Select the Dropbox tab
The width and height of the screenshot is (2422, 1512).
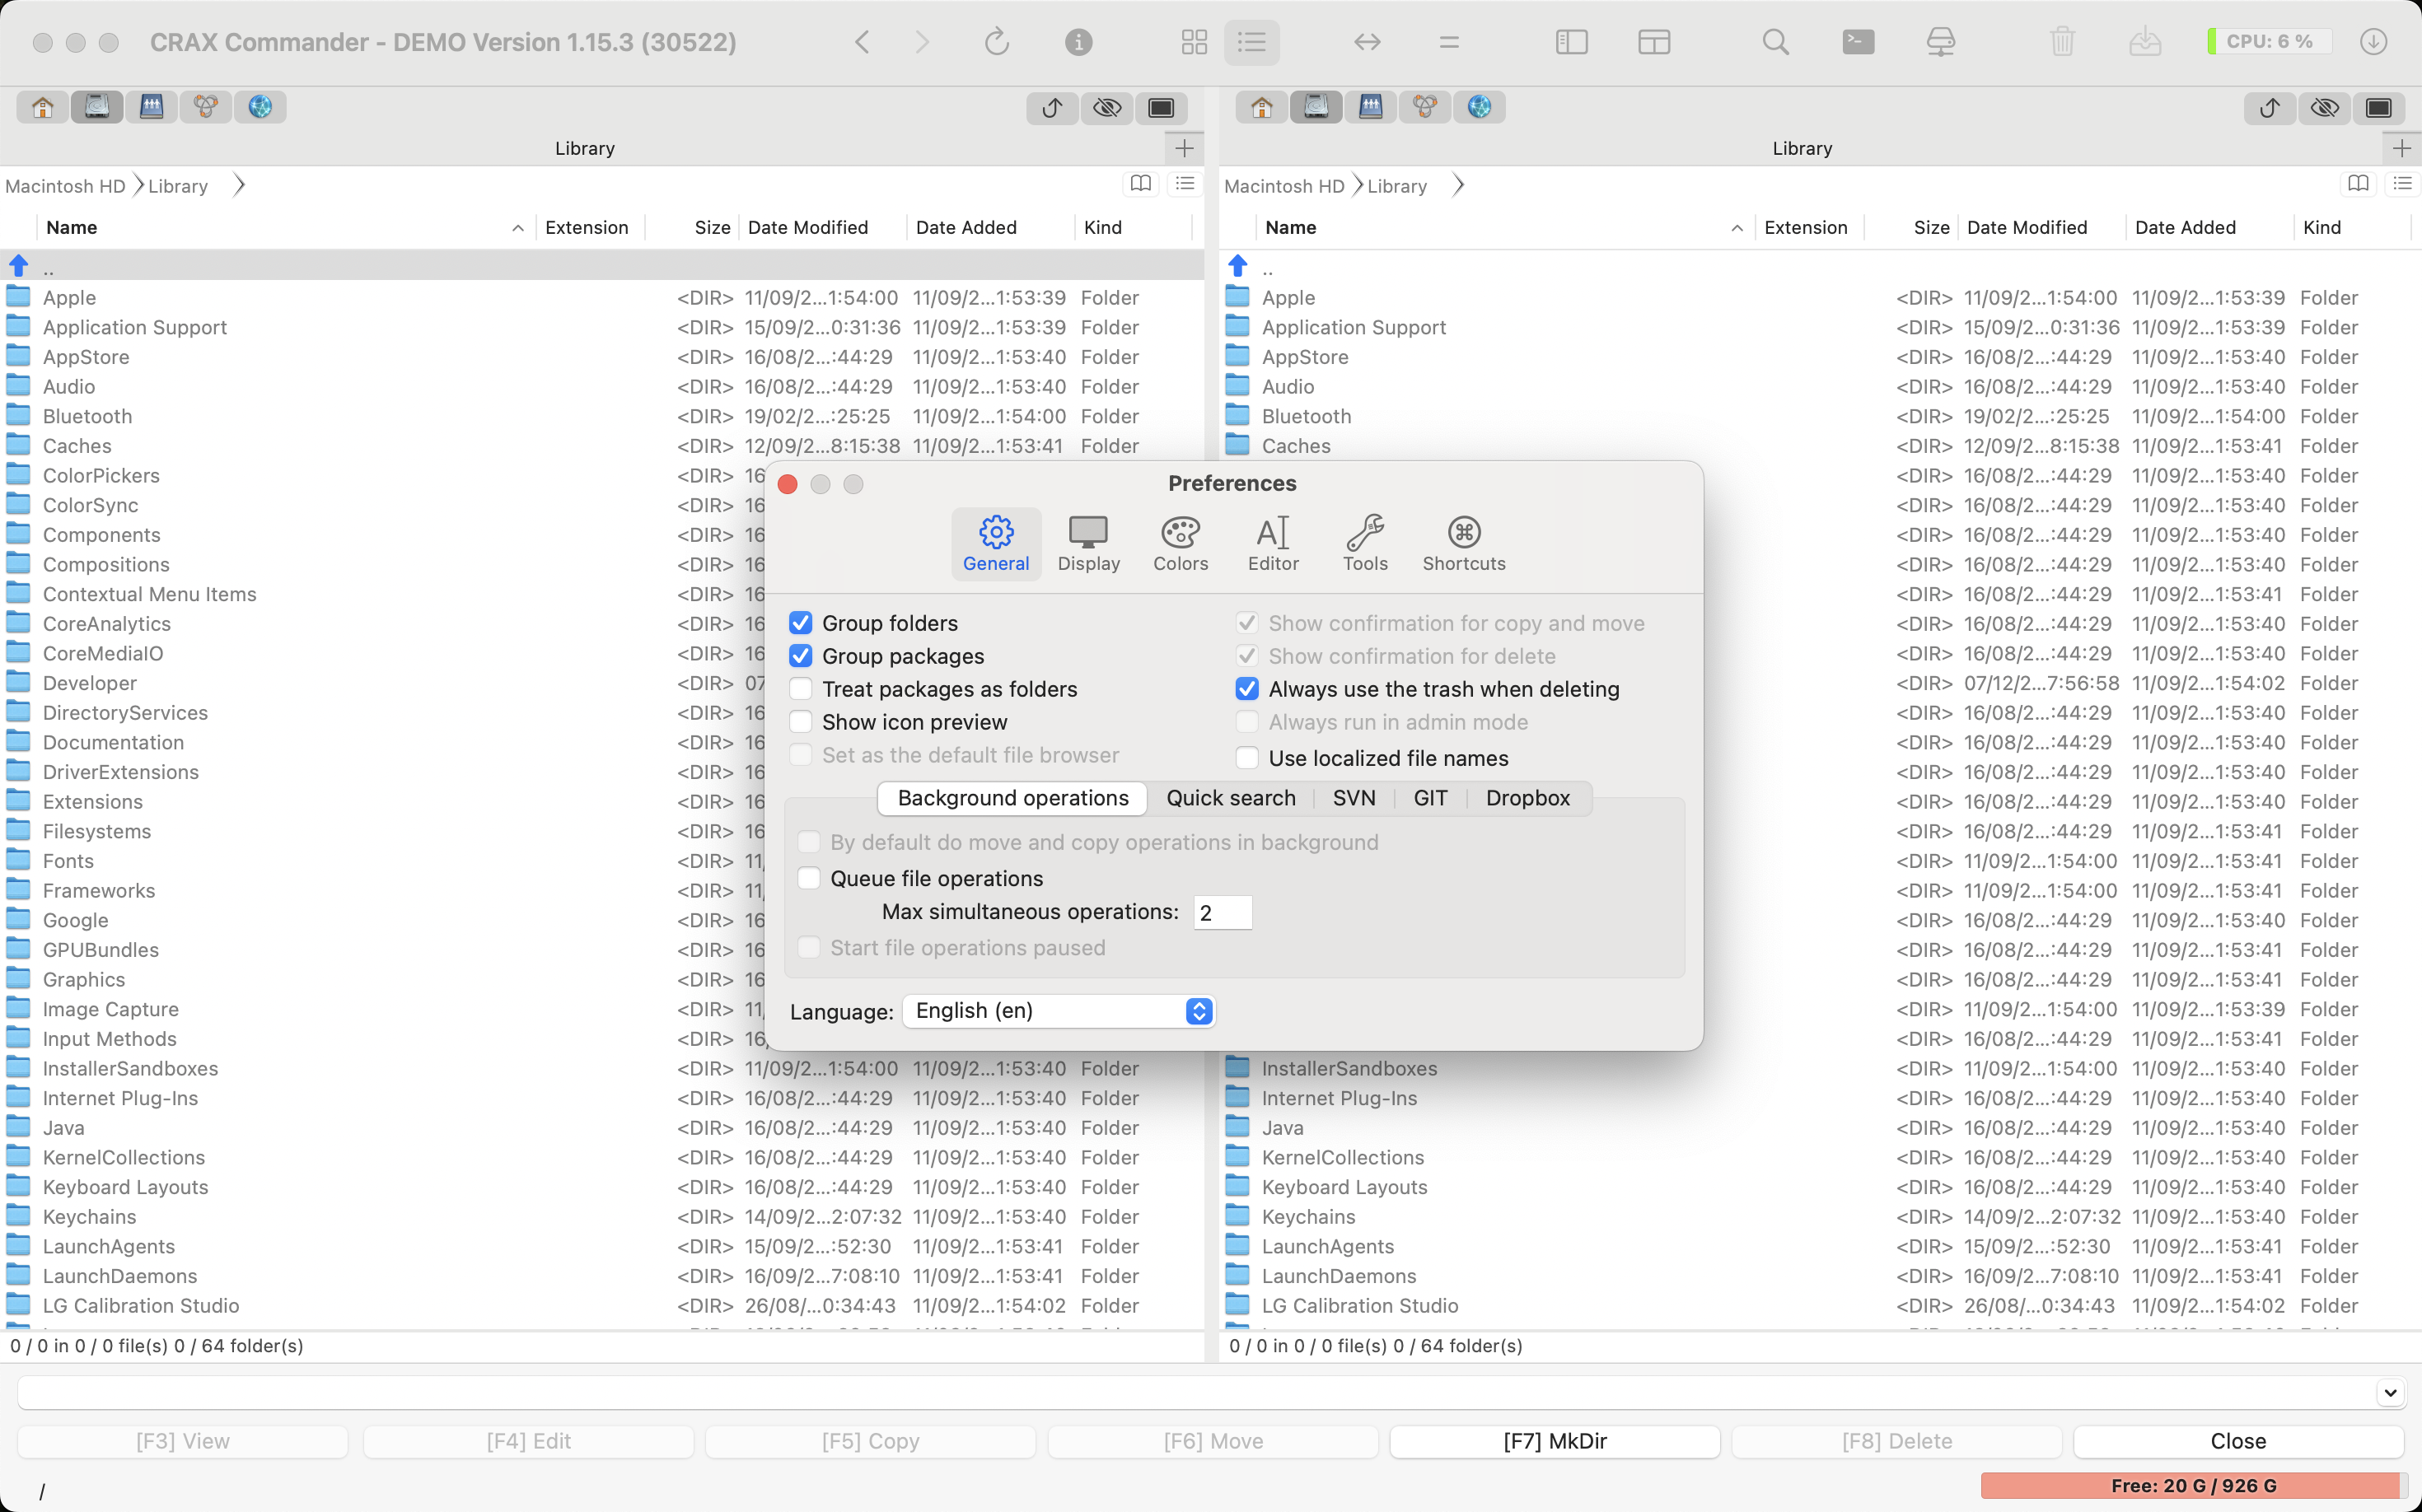pos(1527,798)
